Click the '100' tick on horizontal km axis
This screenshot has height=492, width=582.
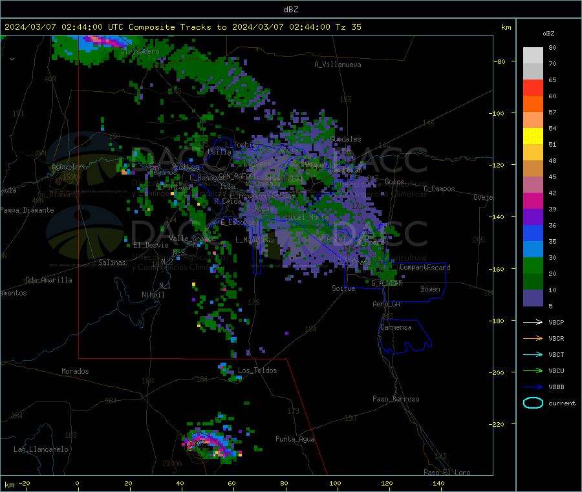335,484
